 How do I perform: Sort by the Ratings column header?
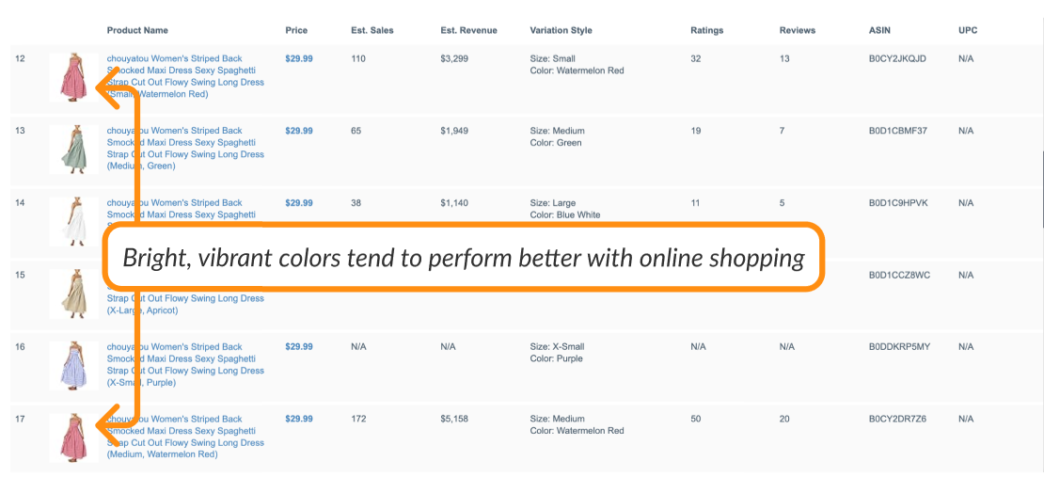point(707,31)
